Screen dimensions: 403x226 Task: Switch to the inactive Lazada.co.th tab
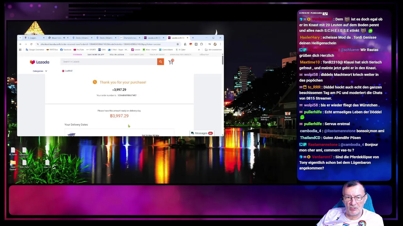tap(154, 38)
